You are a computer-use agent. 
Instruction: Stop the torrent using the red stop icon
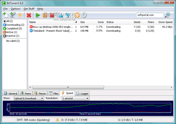52,15
